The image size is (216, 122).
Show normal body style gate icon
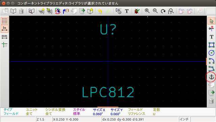pos(181,11)
